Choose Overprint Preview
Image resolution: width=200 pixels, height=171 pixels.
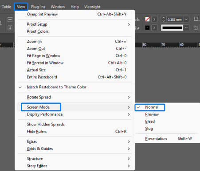pyautogui.click(x=75, y=14)
